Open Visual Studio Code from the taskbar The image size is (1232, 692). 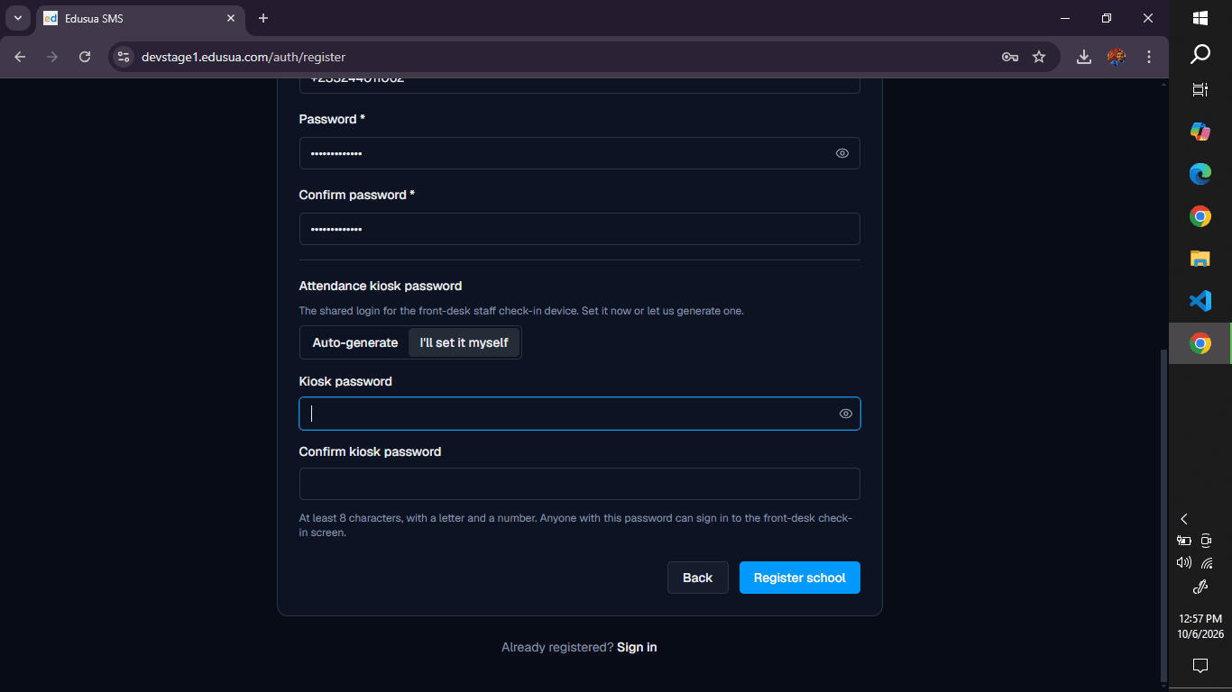tap(1200, 301)
